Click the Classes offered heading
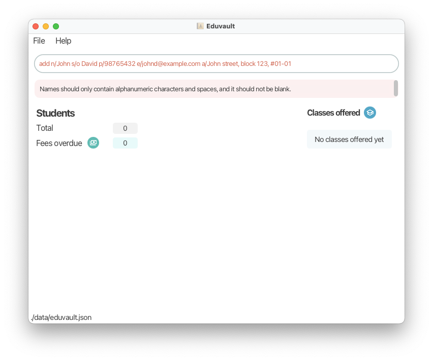The width and height of the screenshot is (433, 361). tap(333, 113)
